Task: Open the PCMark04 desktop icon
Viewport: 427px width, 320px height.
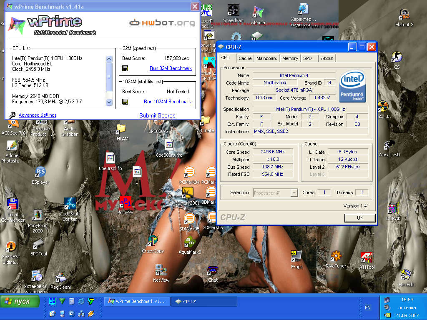Action: click(189, 175)
